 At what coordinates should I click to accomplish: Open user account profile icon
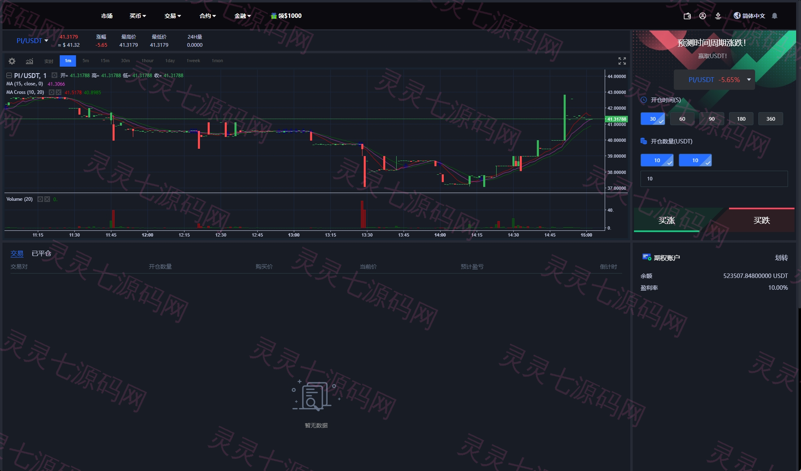click(703, 16)
